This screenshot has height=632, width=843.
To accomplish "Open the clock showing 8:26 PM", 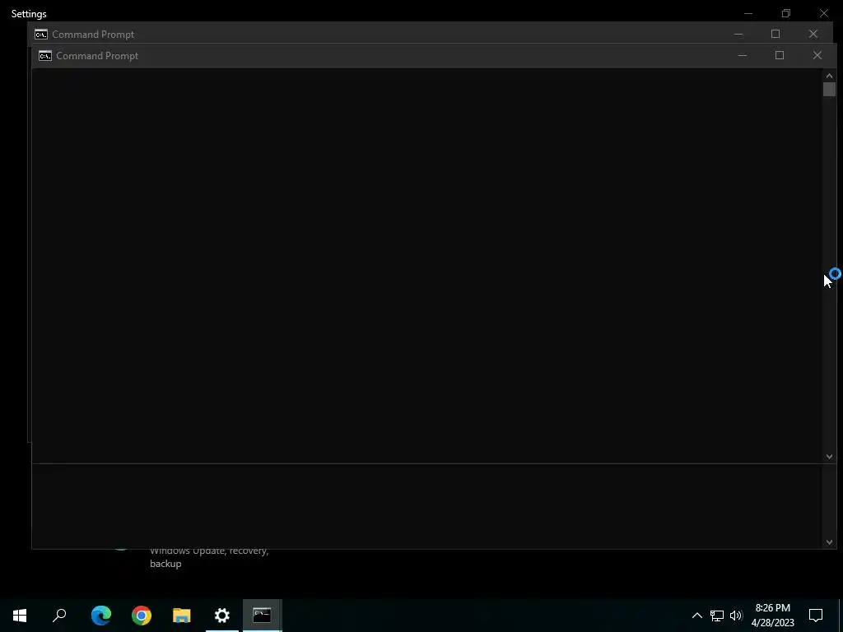I will pos(772,608).
